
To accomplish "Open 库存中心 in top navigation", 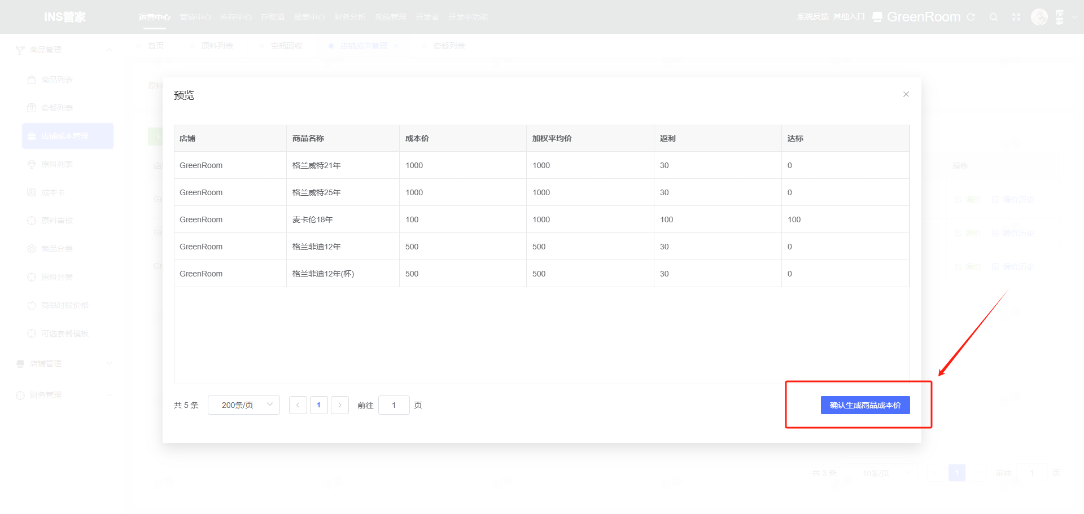I will [236, 17].
